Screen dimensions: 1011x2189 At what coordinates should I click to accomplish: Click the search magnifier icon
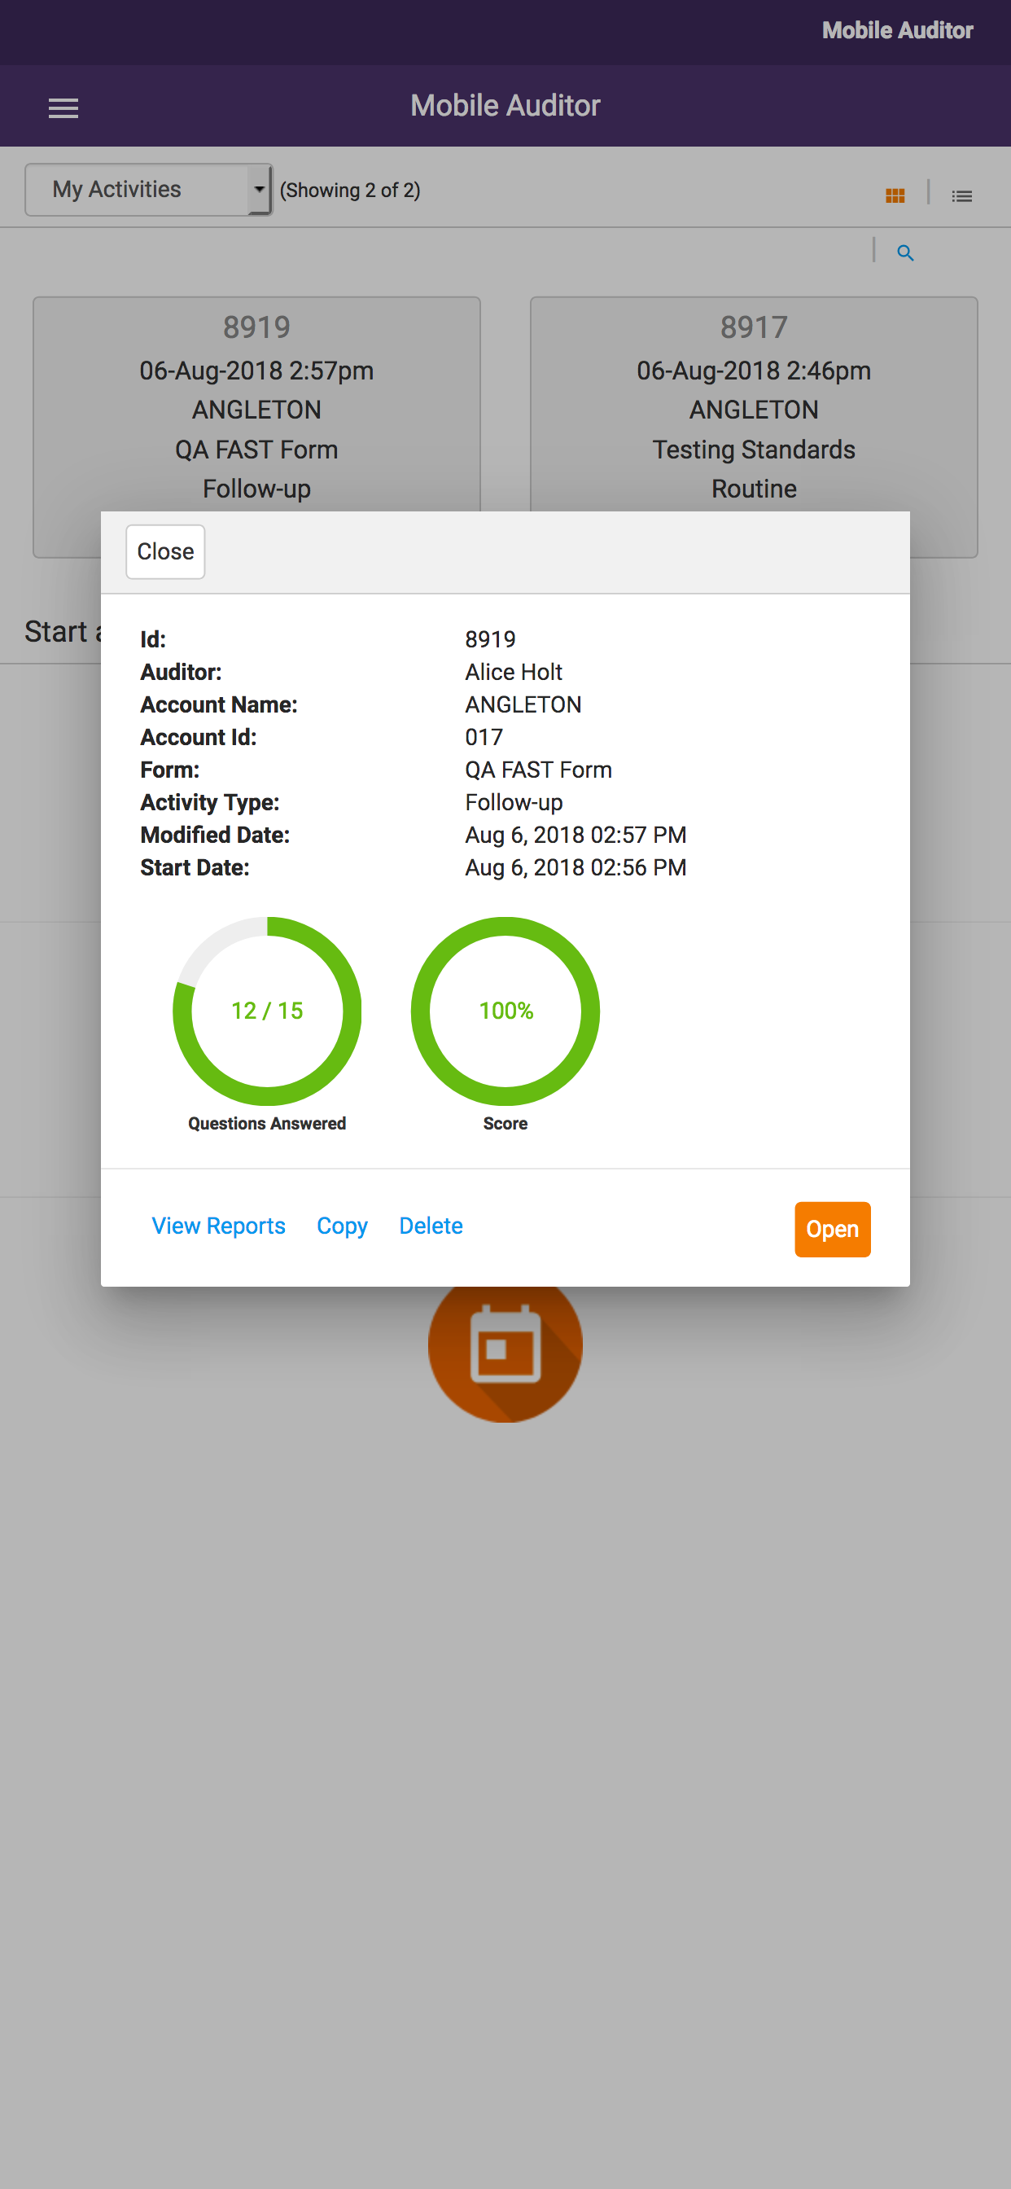point(906,252)
